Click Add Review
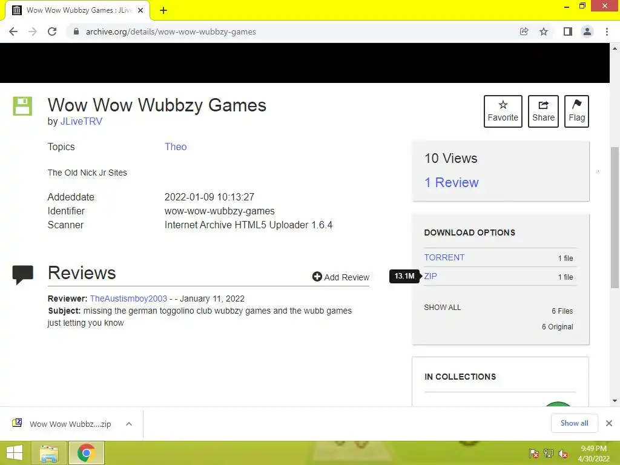620x465 pixels. coord(341,277)
